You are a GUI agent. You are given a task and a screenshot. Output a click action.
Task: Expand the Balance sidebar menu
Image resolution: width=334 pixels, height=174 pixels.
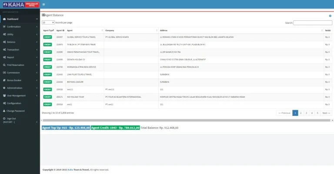click(20, 42)
